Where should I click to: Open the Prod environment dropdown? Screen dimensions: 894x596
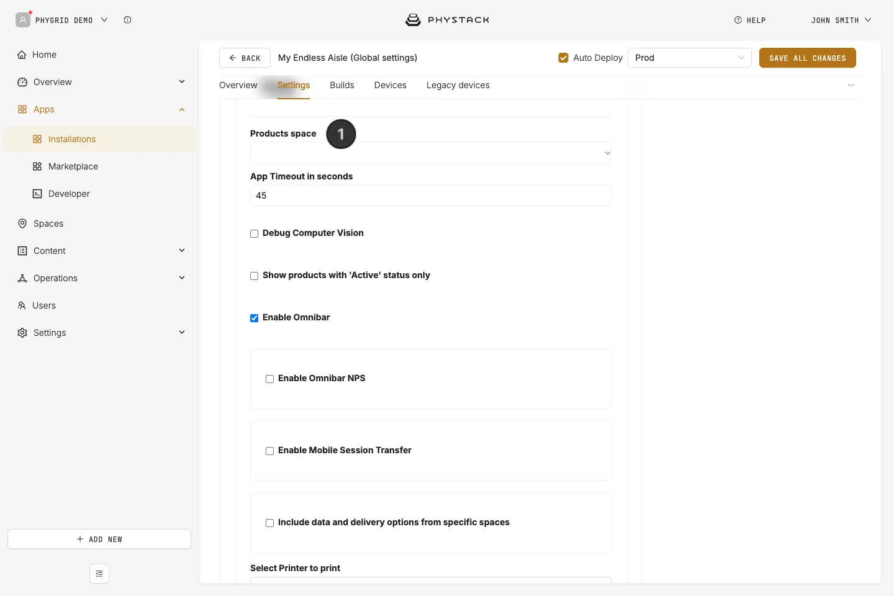tap(690, 58)
